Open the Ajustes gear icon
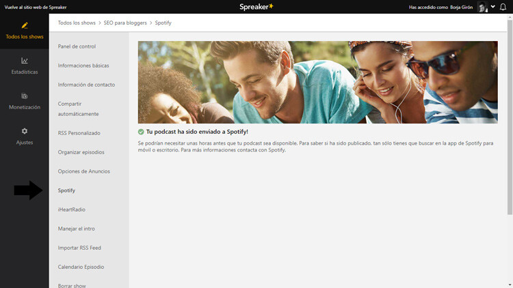This screenshot has width=513, height=288. [25, 131]
